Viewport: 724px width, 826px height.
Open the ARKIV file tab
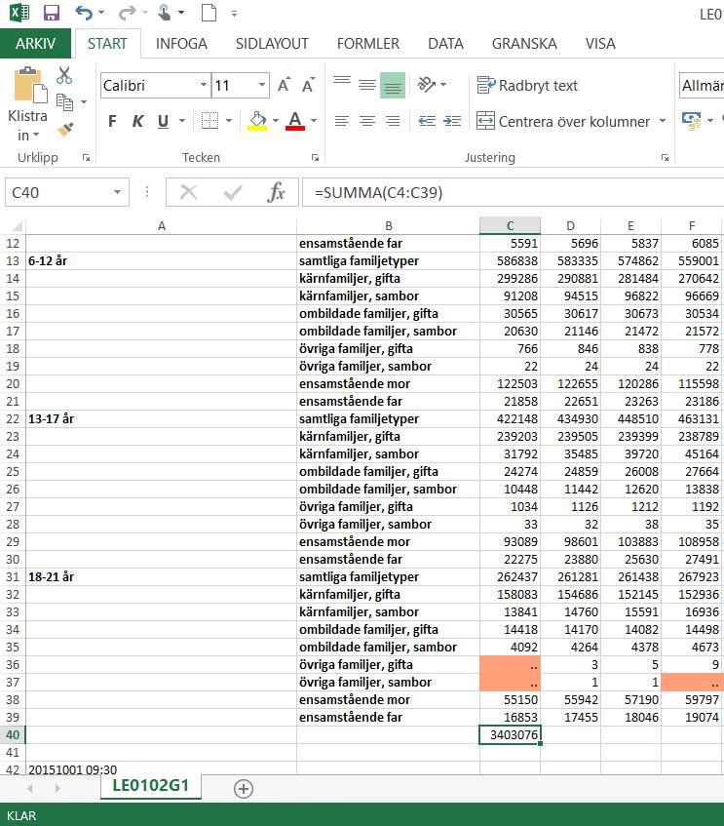[35, 43]
